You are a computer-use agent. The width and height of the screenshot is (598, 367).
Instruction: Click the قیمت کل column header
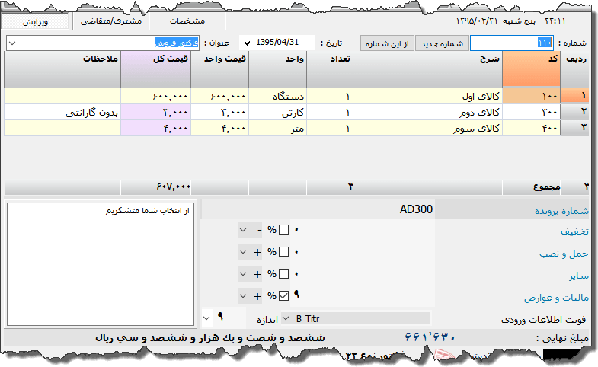pos(155,69)
